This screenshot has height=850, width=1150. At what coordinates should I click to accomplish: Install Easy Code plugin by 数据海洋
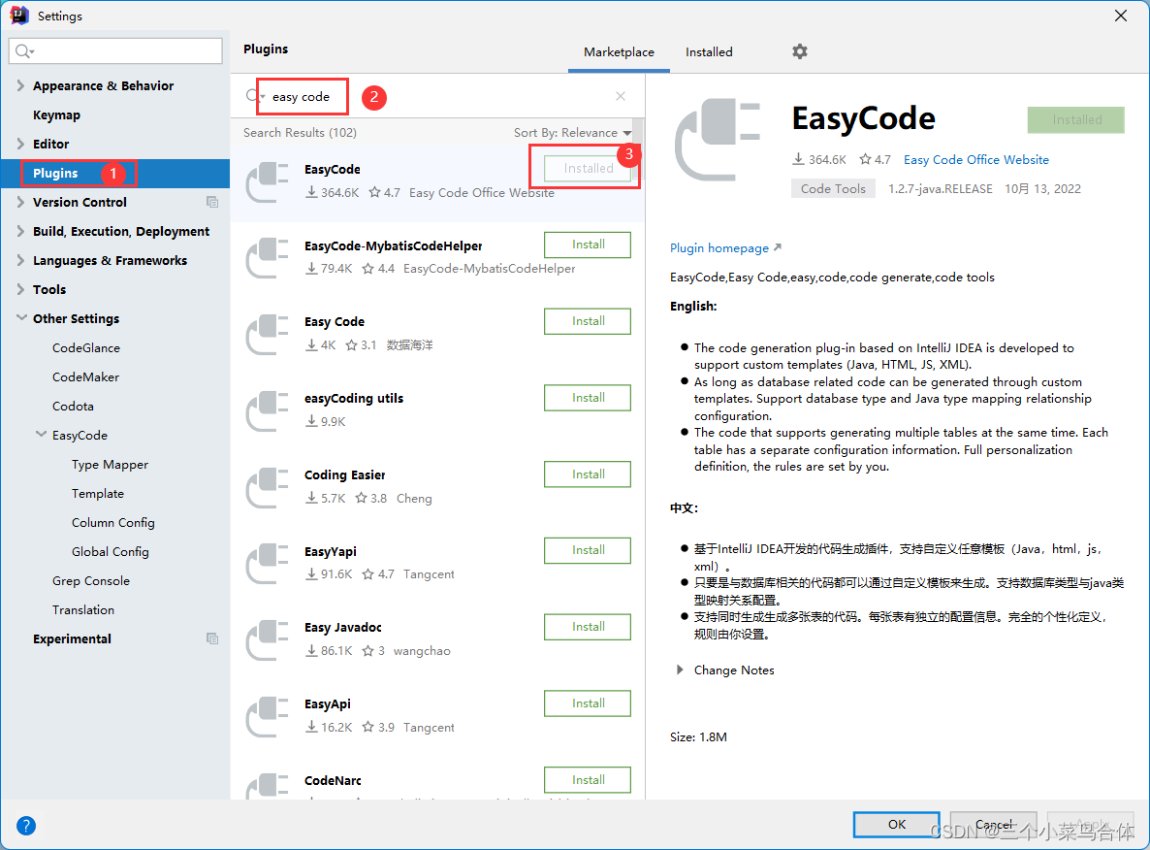[588, 321]
